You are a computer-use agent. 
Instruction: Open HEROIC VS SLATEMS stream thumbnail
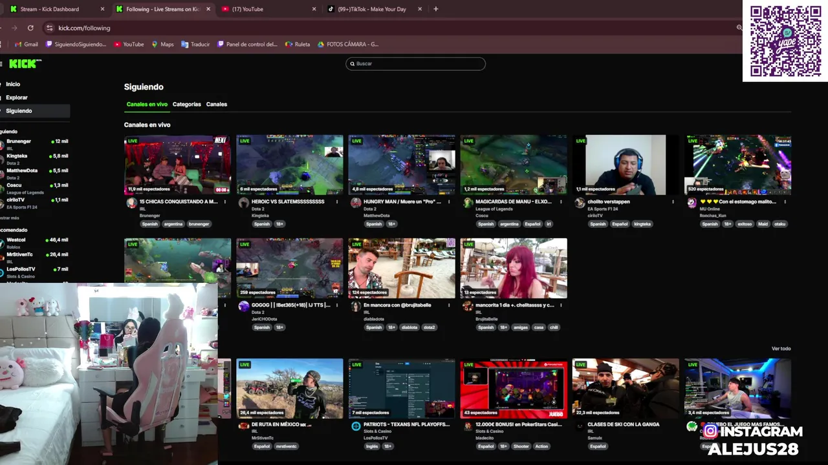tap(290, 165)
